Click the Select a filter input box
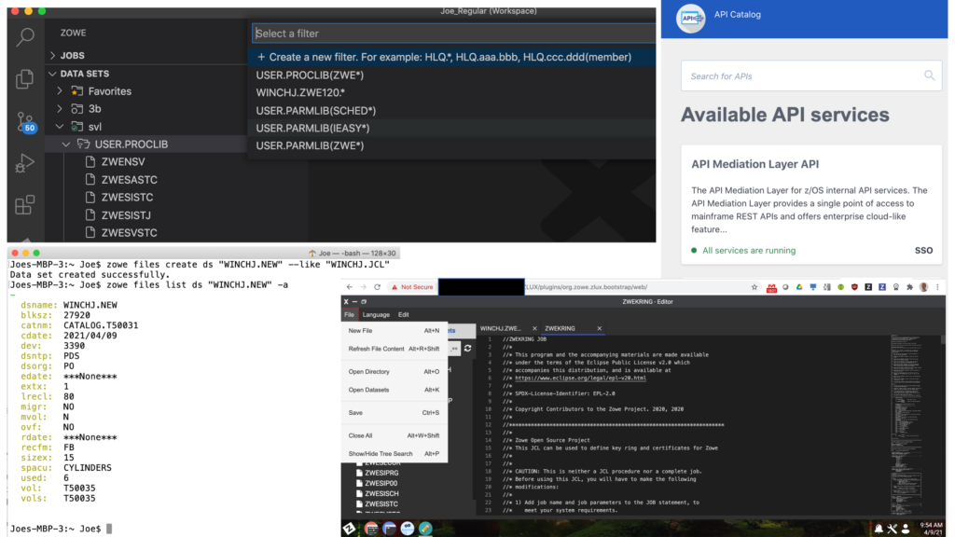Image resolution: width=955 pixels, height=537 pixels. pos(454,34)
